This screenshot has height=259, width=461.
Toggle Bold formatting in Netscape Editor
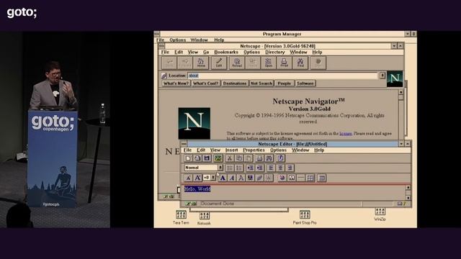(223, 178)
